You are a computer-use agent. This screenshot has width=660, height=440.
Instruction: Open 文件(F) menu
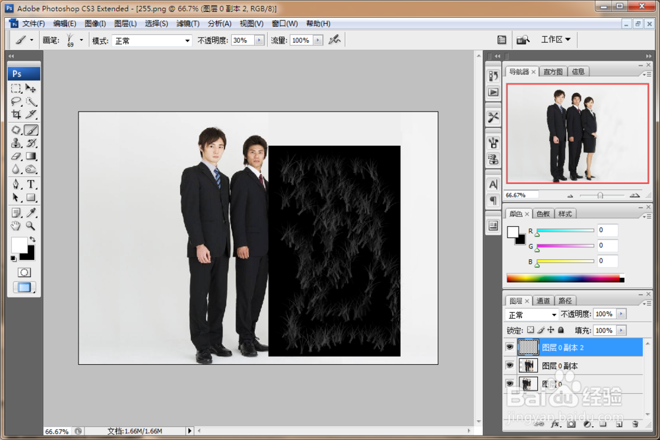[33, 24]
